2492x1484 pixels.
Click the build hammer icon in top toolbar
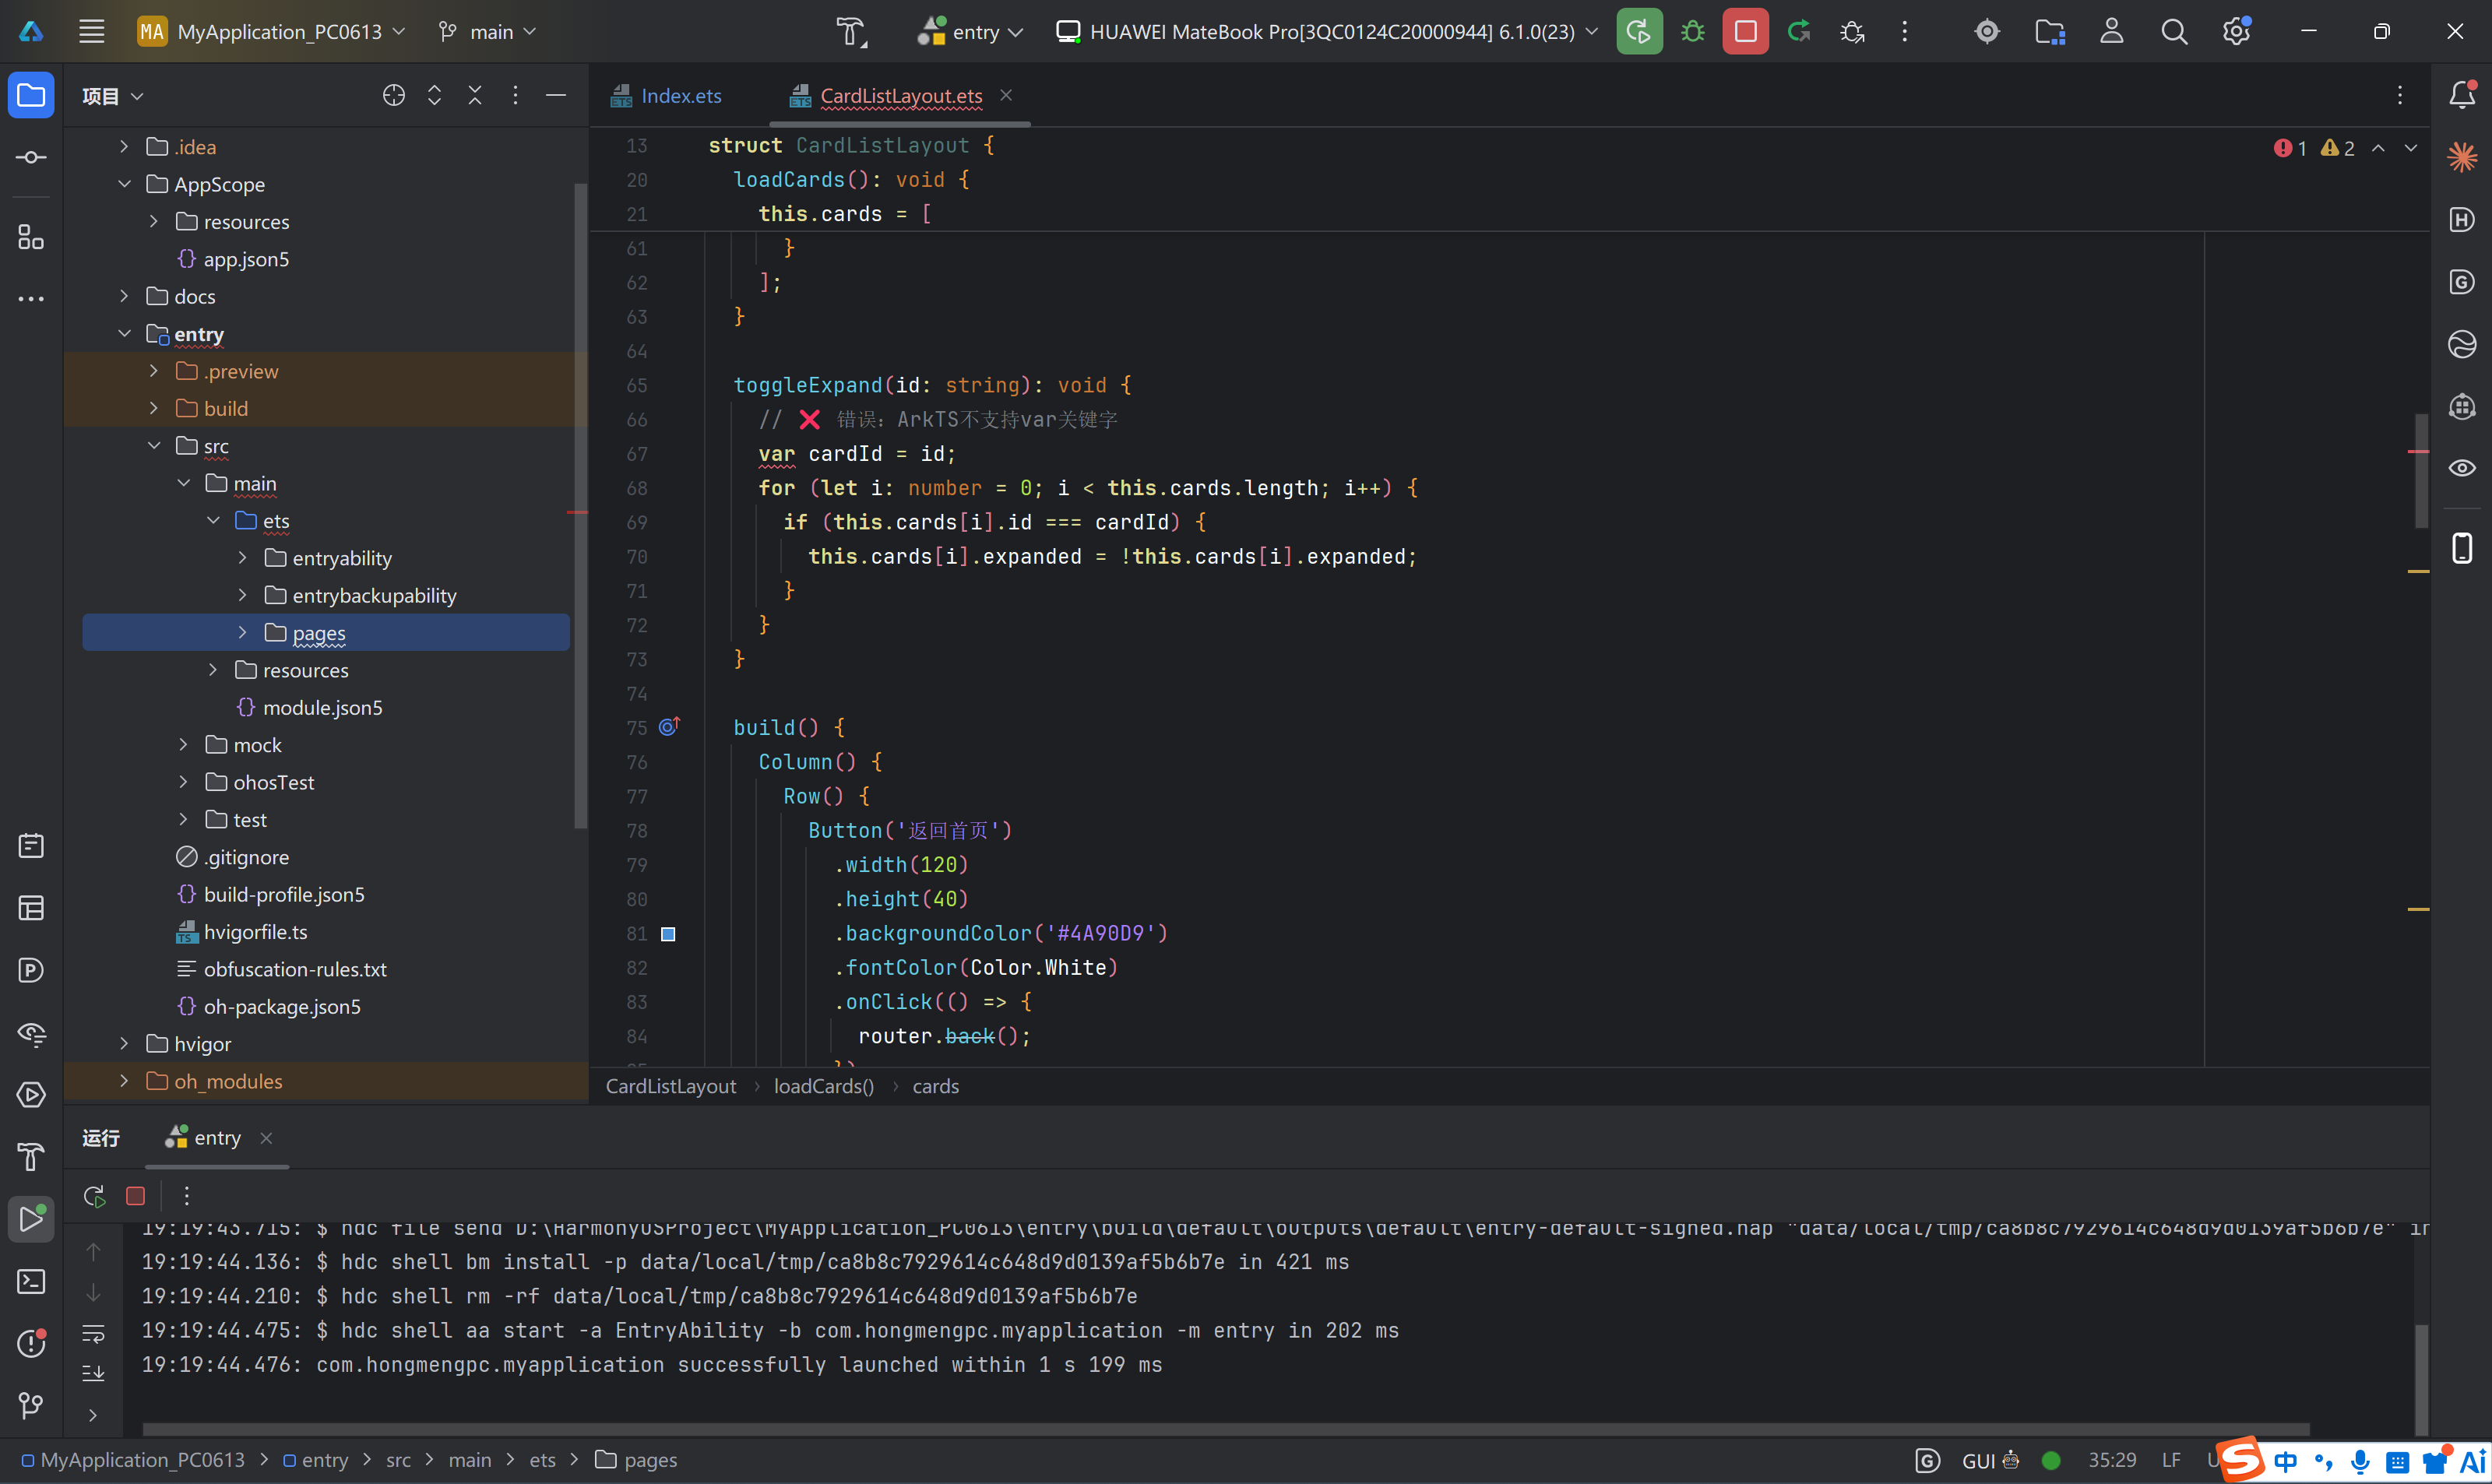(851, 32)
